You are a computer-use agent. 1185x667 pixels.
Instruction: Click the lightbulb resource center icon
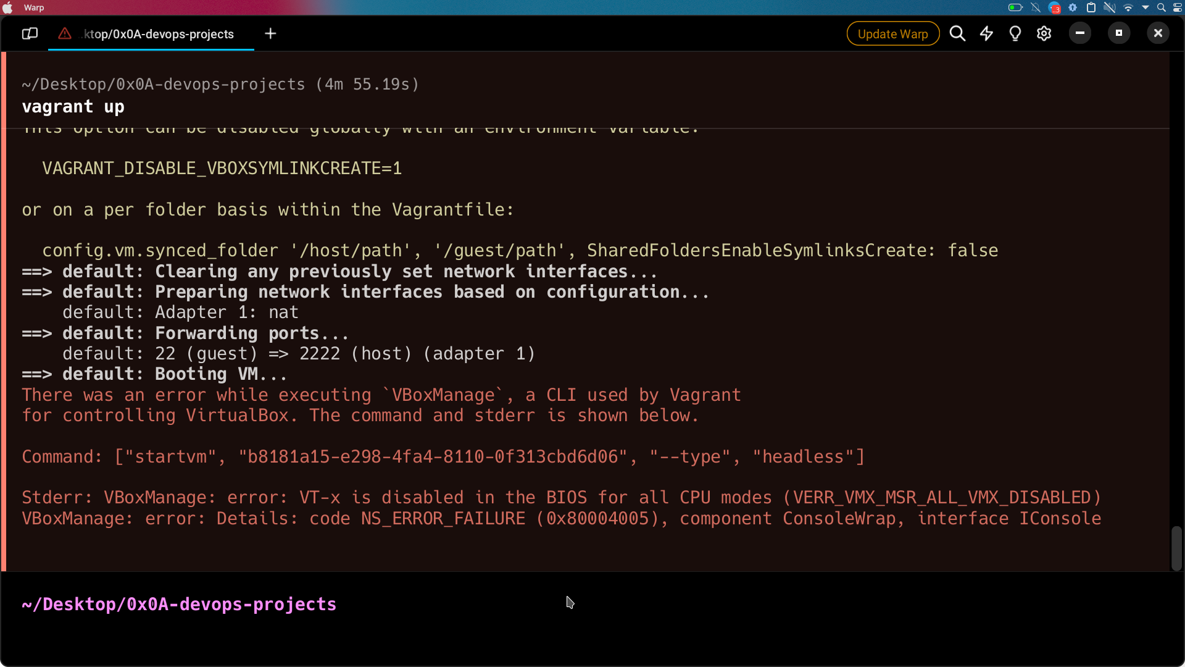[x=1015, y=33]
